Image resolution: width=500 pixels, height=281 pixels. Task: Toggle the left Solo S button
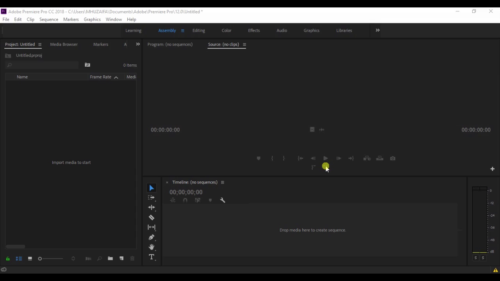475,258
